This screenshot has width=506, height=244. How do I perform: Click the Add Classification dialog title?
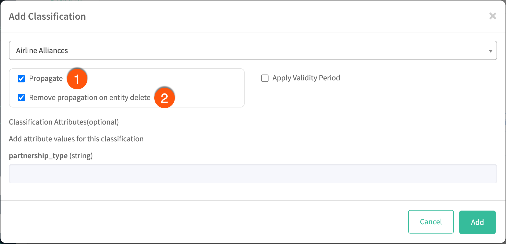coord(47,16)
